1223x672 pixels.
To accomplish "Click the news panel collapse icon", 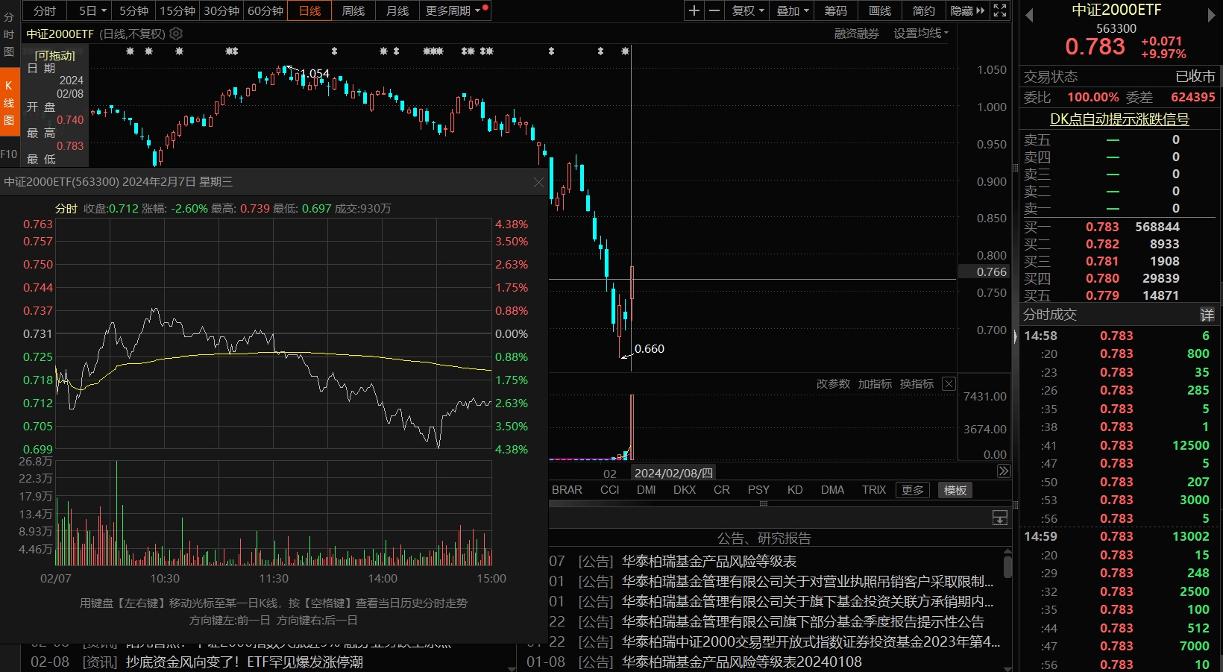I will [x=1000, y=517].
